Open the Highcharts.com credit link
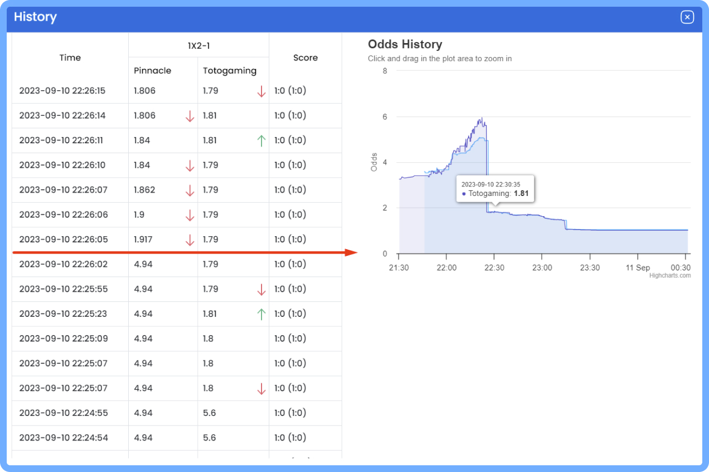 point(670,275)
